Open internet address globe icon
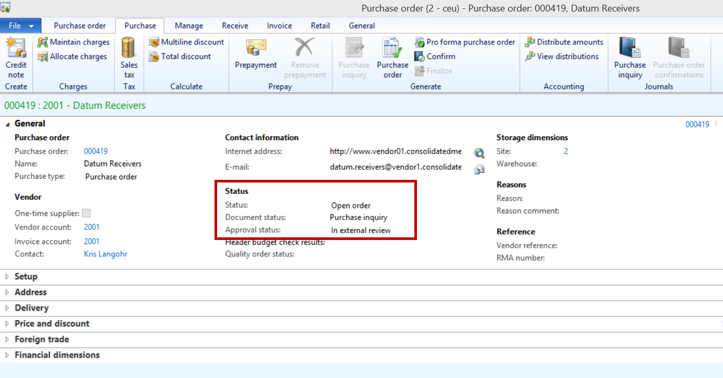Image resolution: width=723 pixels, height=378 pixels. 479,153
